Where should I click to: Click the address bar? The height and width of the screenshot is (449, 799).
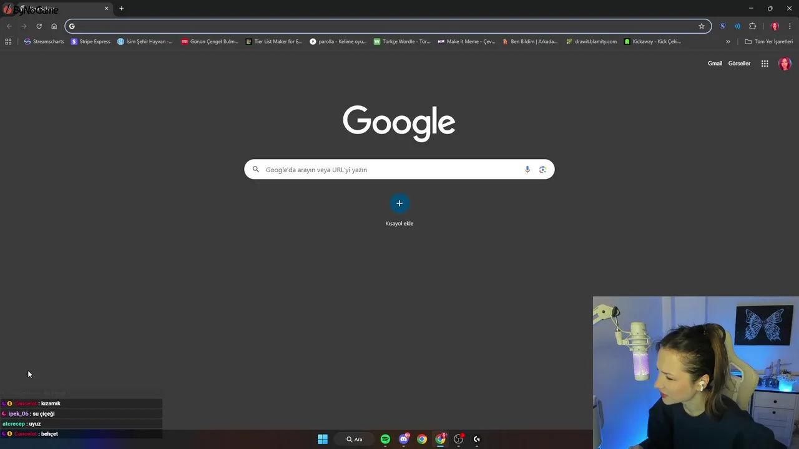[x=387, y=26]
